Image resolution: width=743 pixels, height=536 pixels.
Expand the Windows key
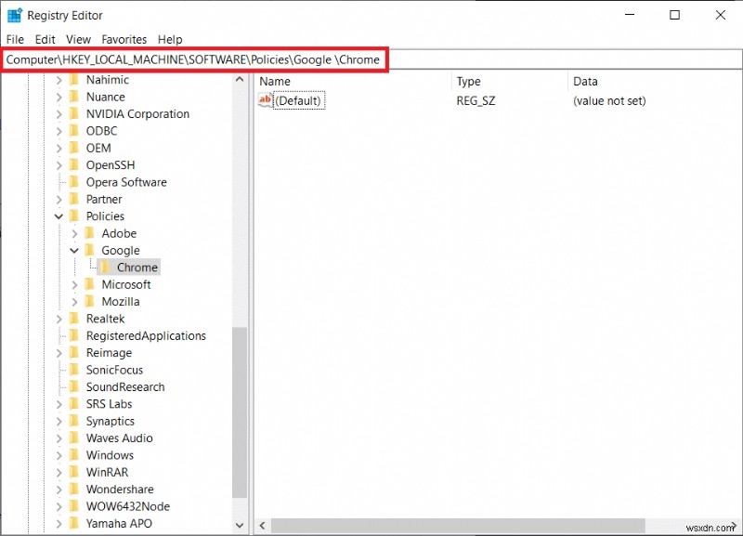59,454
